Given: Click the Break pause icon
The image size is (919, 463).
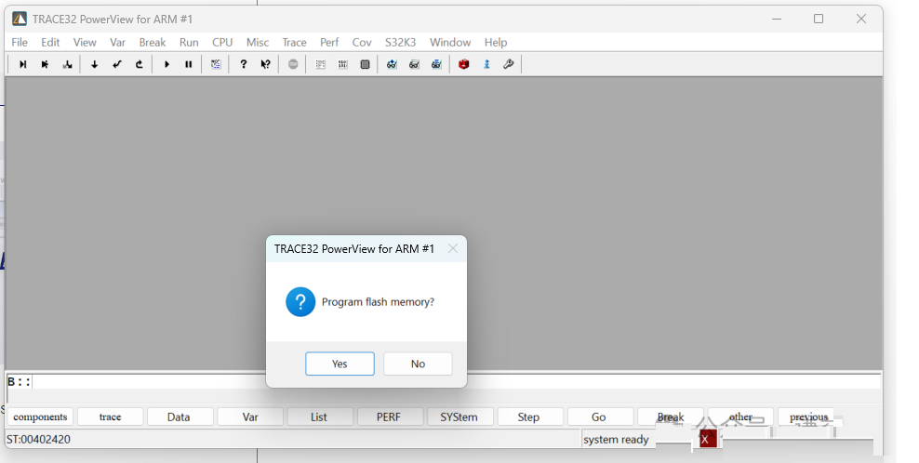Looking at the screenshot, I should (x=189, y=64).
